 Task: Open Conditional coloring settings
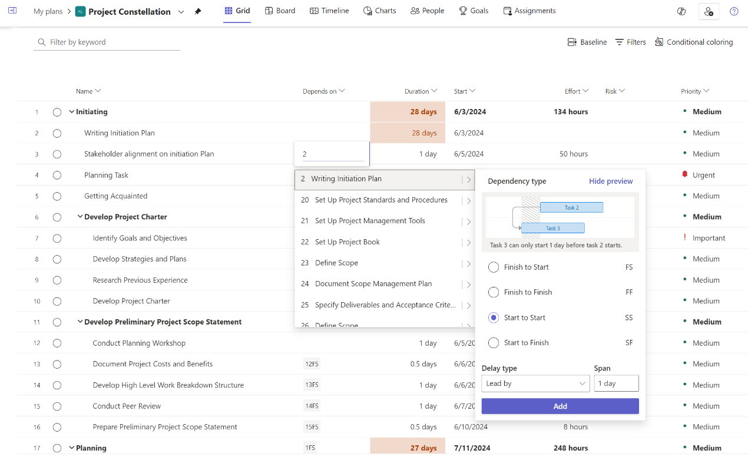pyautogui.click(x=694, y=42)
